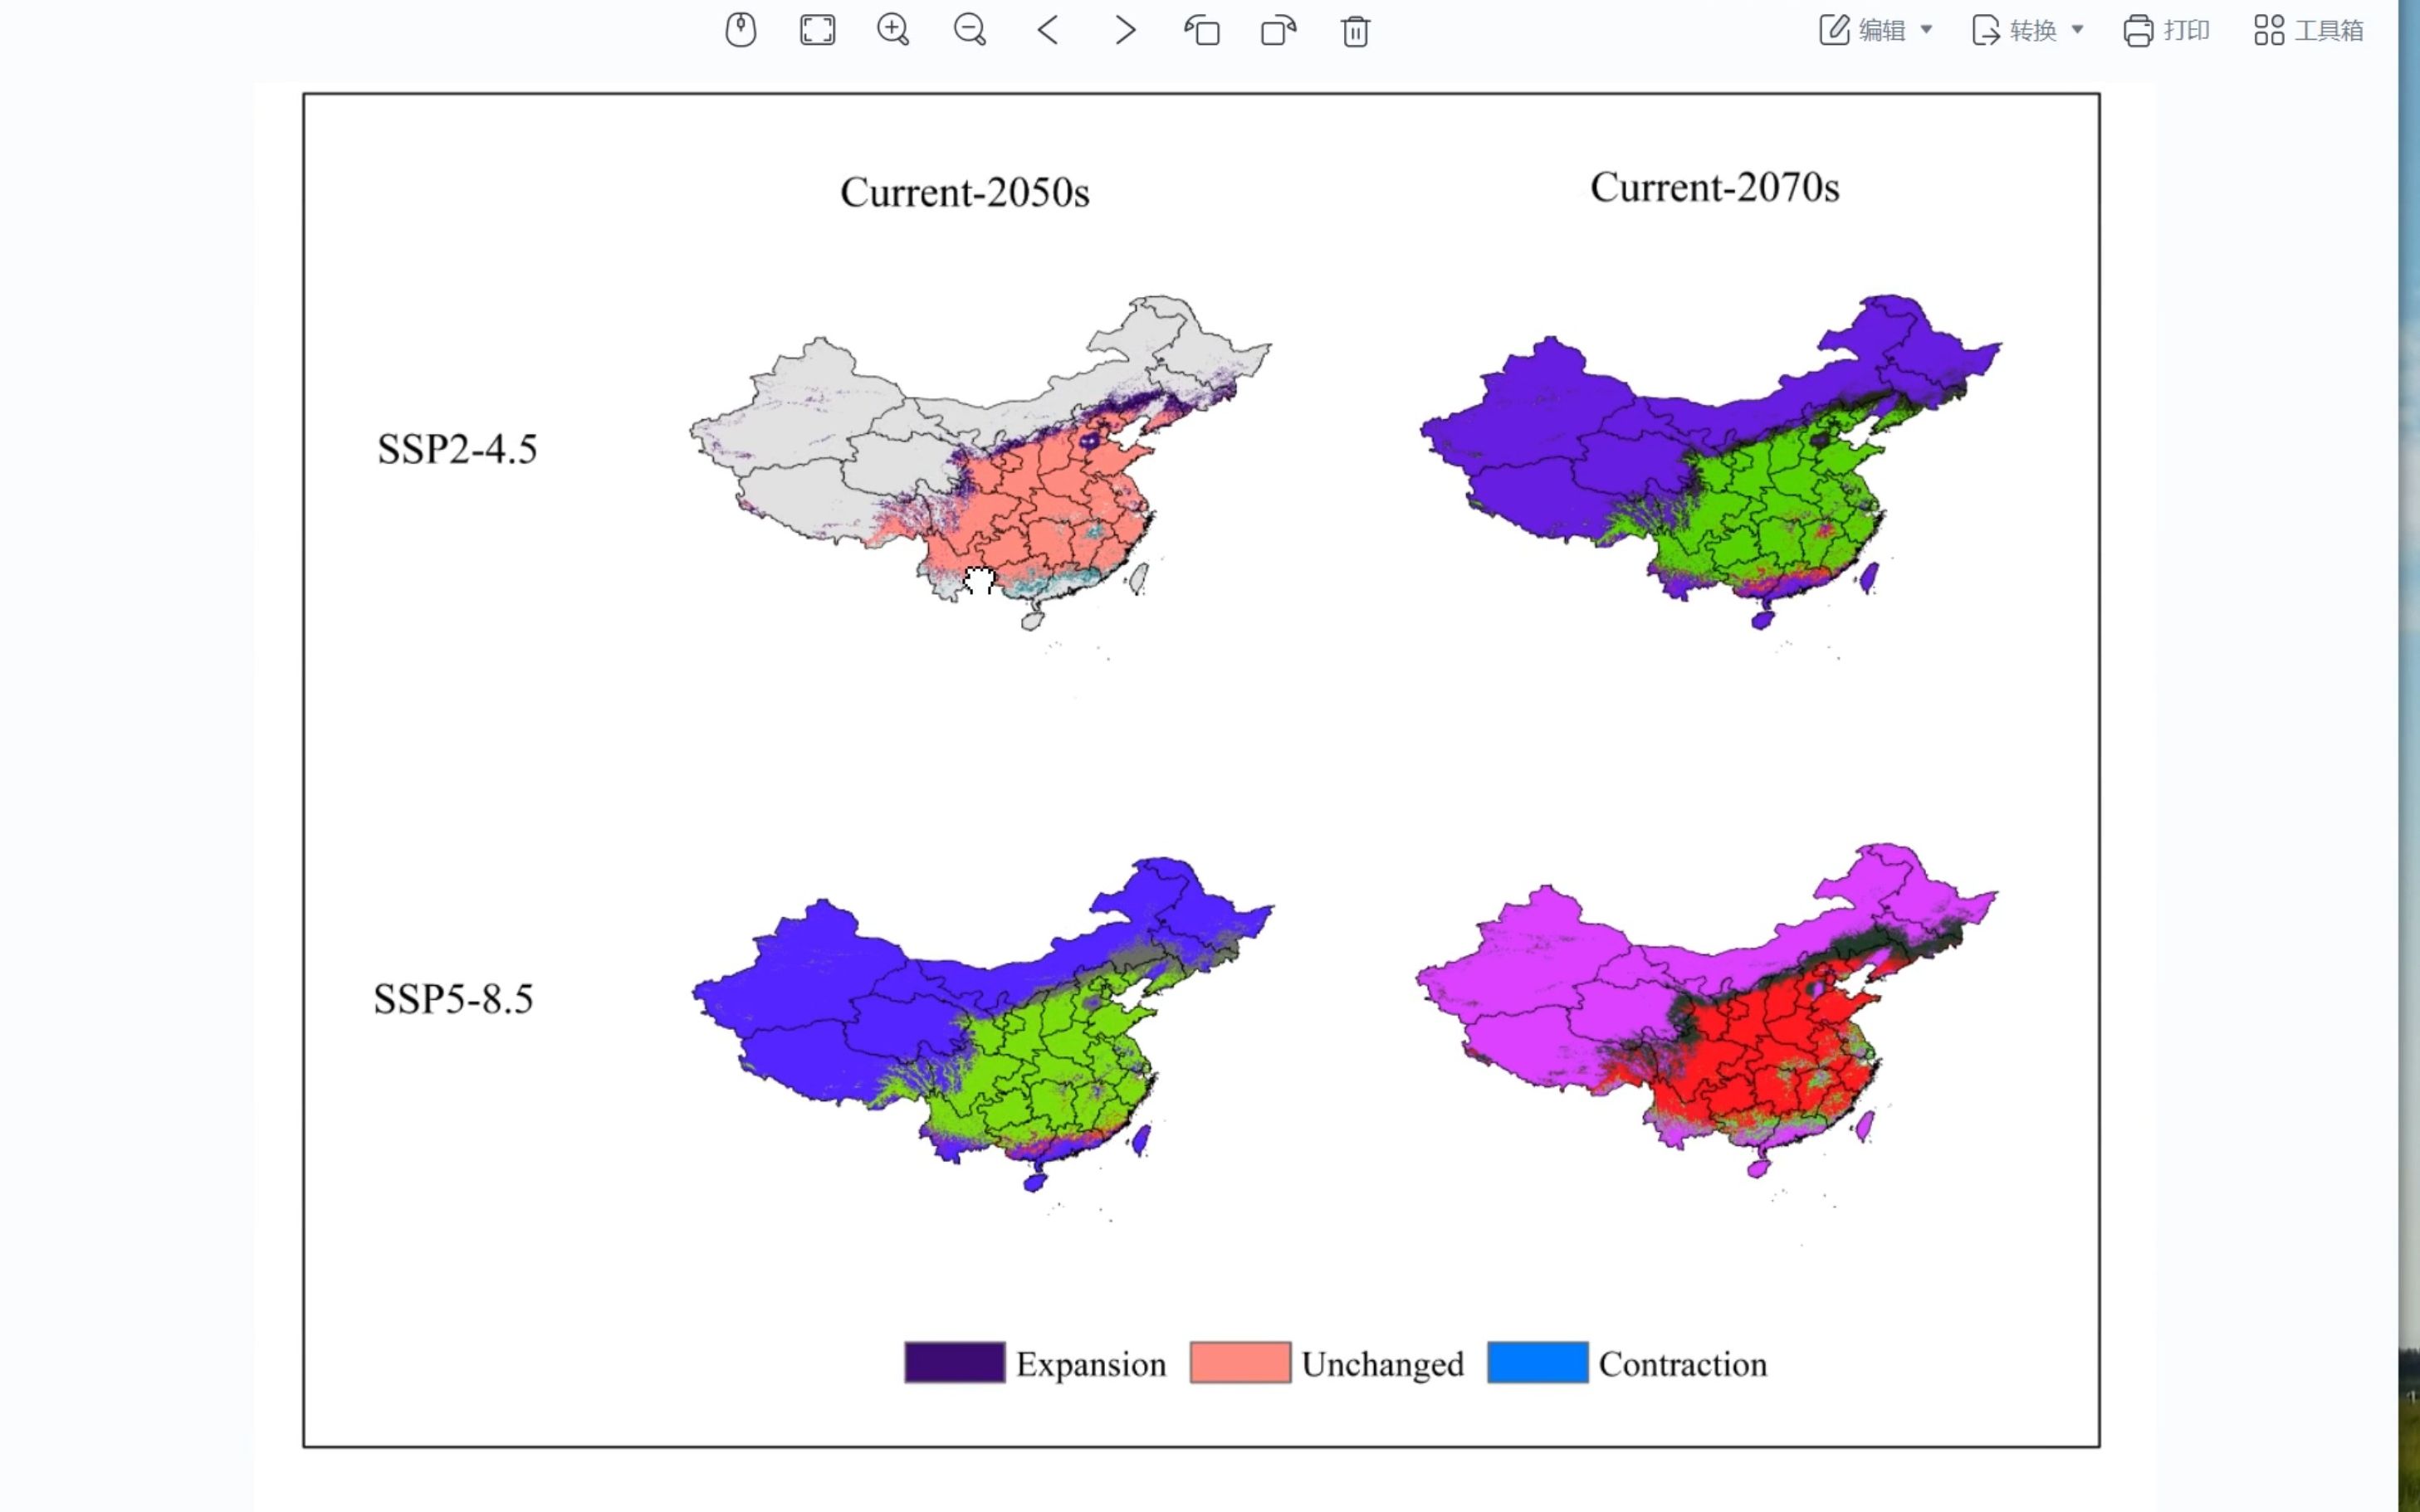Select the hand pan tool

pyautogui.click(x=741, y=30)
